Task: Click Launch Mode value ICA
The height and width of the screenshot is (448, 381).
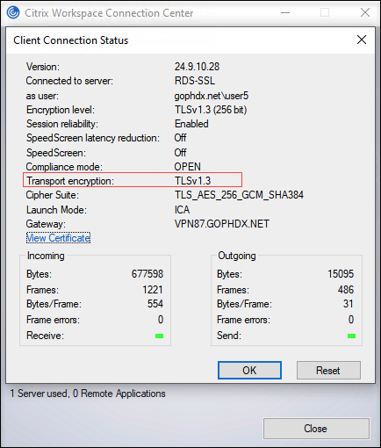Action: [x=182, y=210]
